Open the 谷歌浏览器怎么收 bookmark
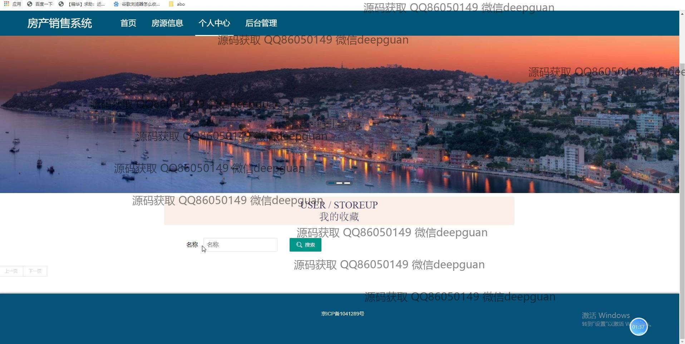This screenshot has height=344, width=685. (x=137, y=4)
